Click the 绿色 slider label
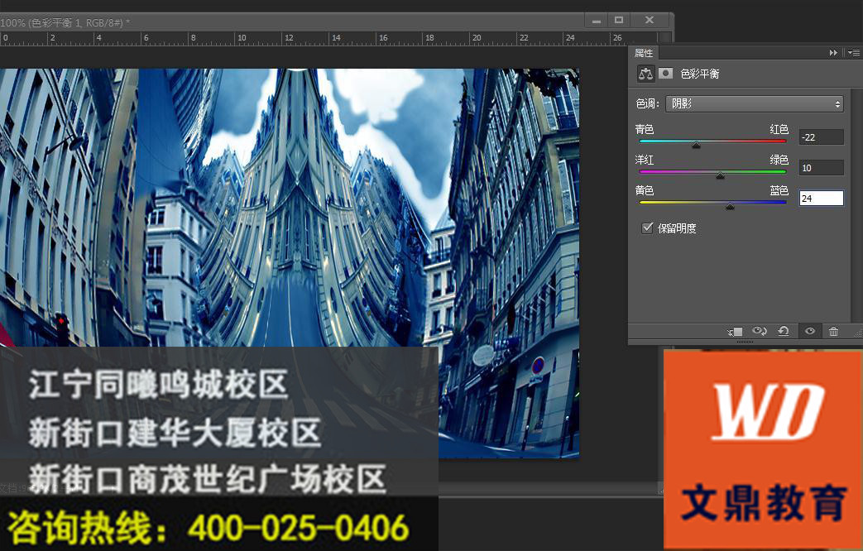 coord(779,161)
